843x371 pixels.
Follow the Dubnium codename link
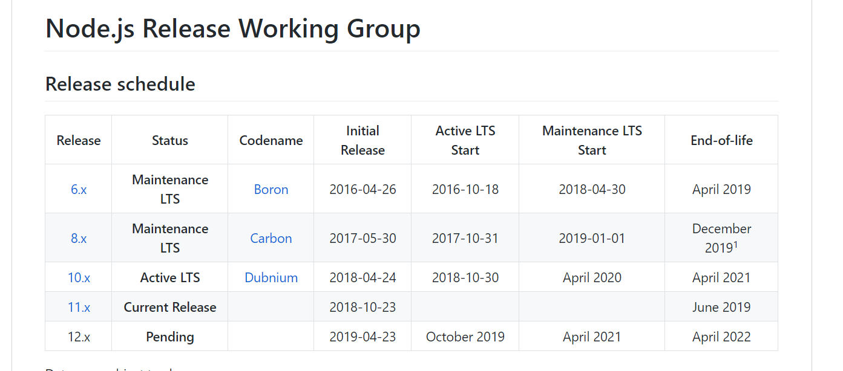tap(271, 277)
